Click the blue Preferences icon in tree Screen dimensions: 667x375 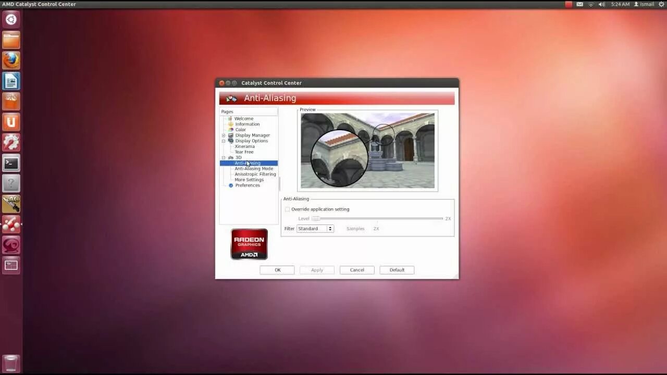point(231,185)
